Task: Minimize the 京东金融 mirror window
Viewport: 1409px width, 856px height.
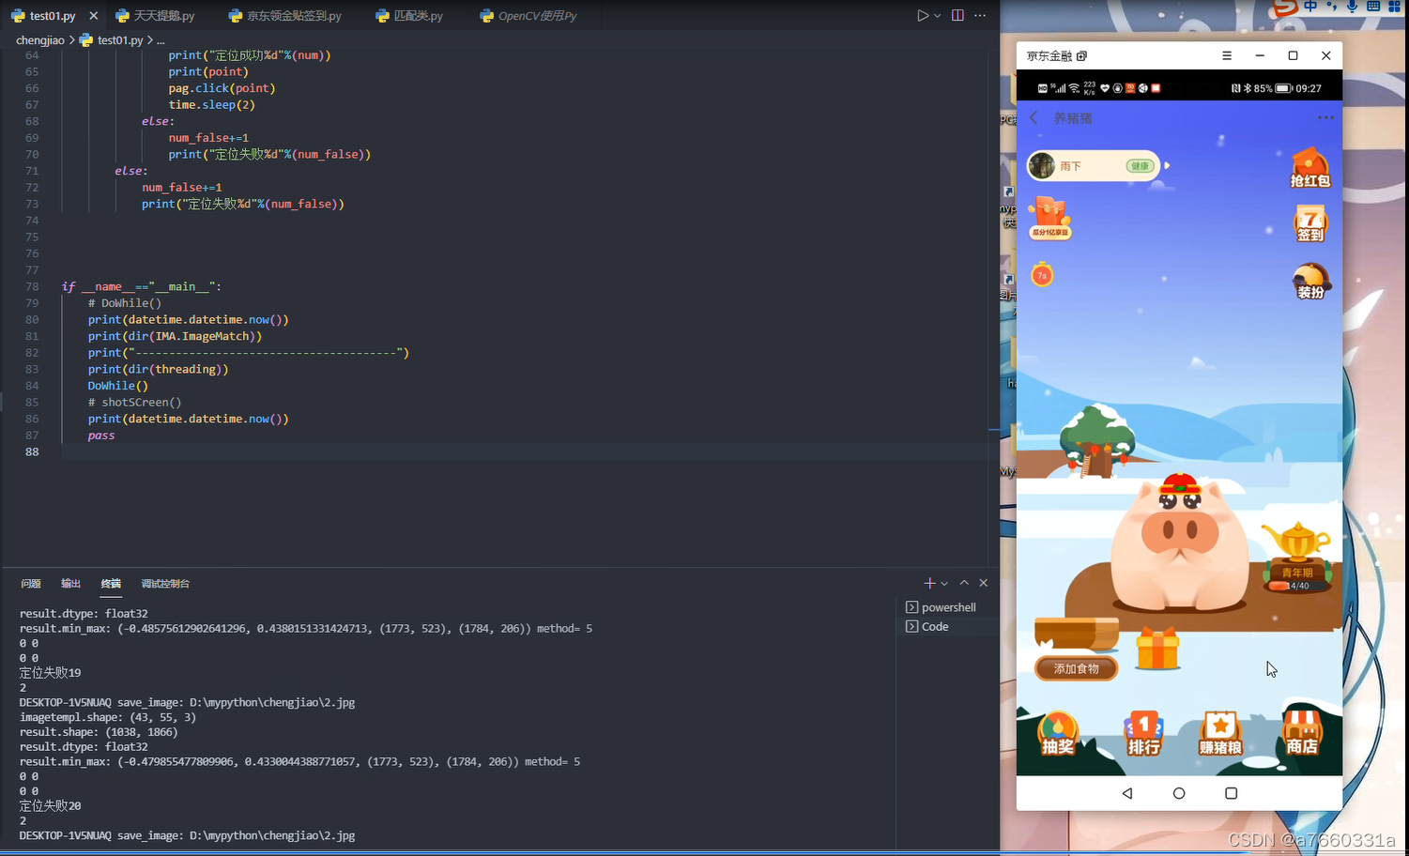Action: point(1260,55)
